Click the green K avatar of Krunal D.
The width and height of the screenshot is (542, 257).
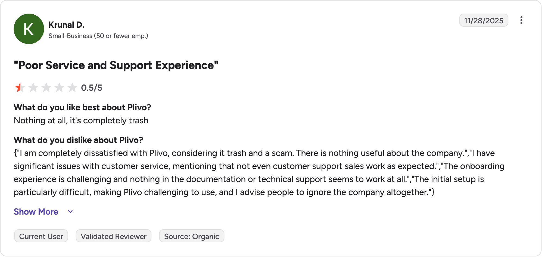coord(29,29)
